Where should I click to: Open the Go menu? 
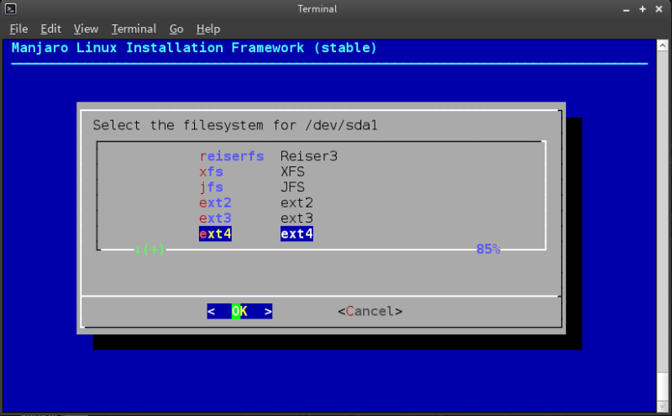176,29
